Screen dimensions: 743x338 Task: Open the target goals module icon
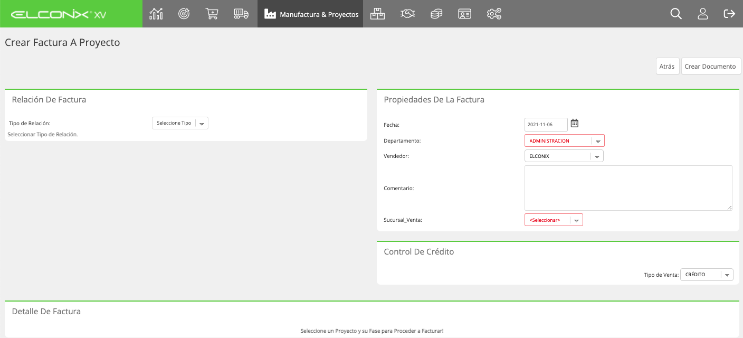click(184, 14)
